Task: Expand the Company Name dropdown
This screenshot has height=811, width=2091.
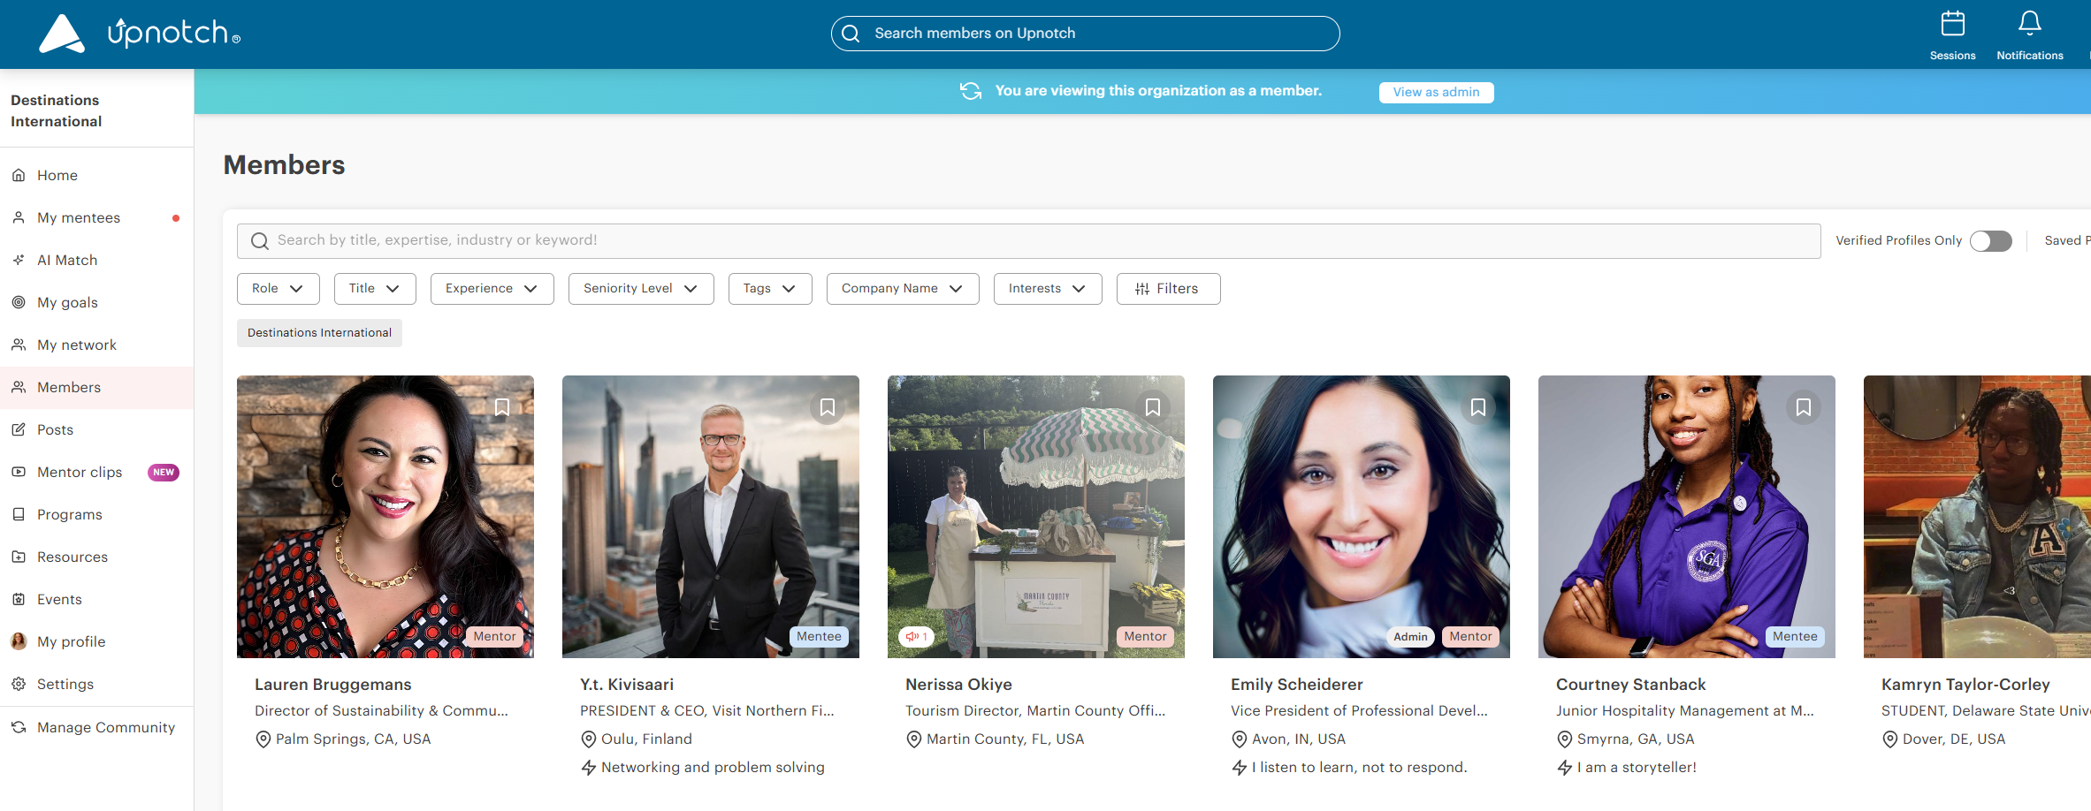Action: click(902, 289)
